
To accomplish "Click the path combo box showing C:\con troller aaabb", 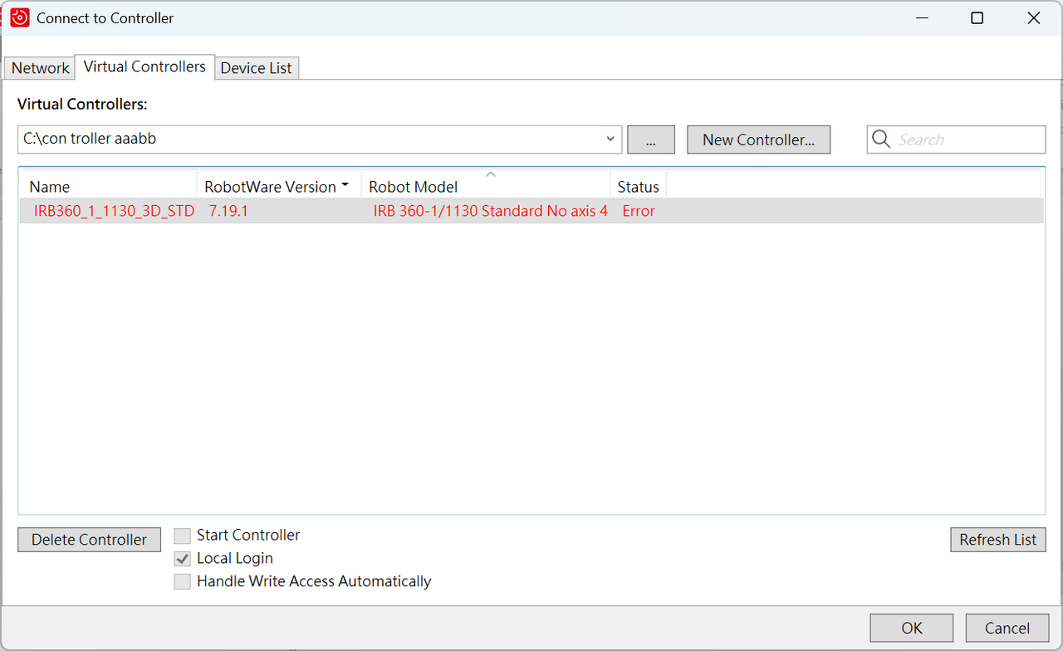I will point(320,139).
